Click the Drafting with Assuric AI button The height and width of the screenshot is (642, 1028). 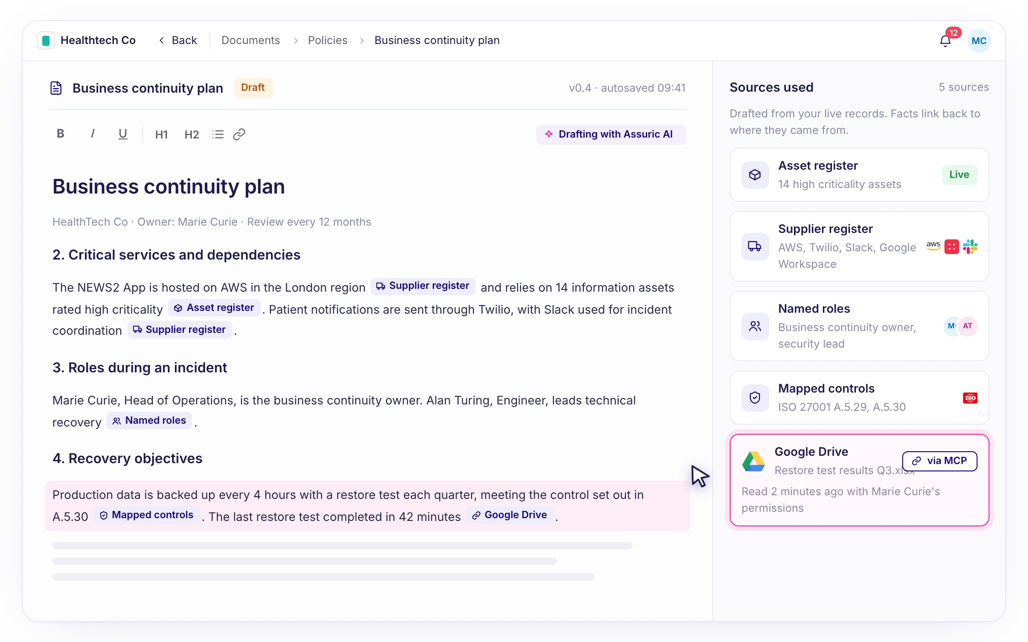click(x=611, y=134)
